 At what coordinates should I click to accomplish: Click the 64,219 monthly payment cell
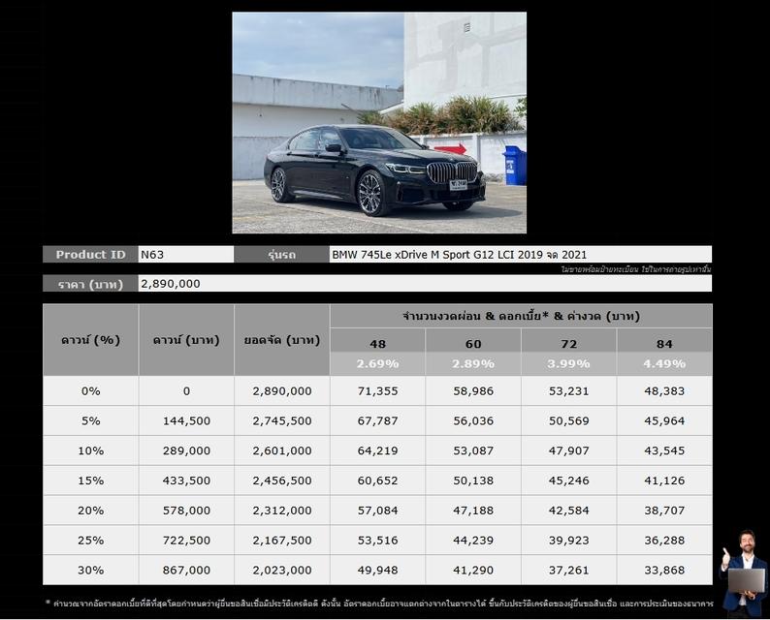377,450
